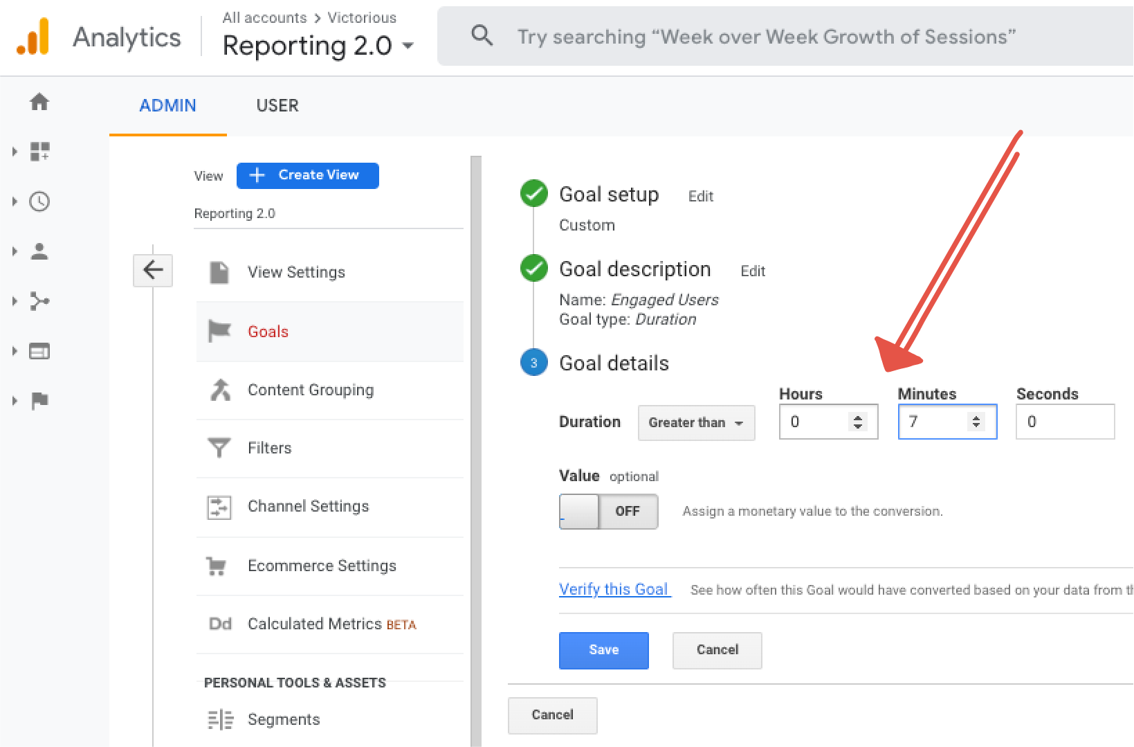The image size is (1134, 747).
Task: Click the Verify this Goal link
Action: tap(614, 589)
